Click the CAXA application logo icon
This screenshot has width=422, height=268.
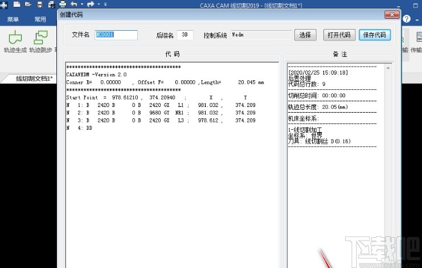4,5
